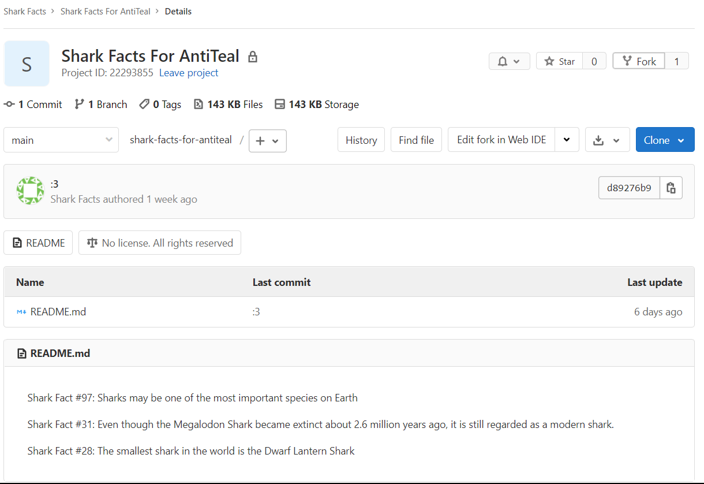Copy the commit SHA with clipboard icon
Image resolution: width=704 pixels, height=484 pixels.
(671, 188)
